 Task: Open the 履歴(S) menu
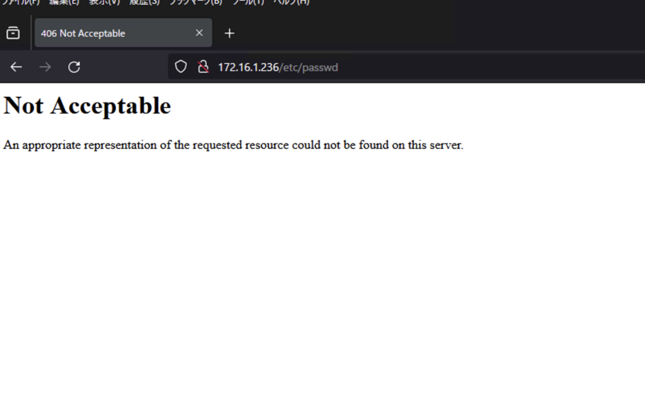click(x=144, y=3)
